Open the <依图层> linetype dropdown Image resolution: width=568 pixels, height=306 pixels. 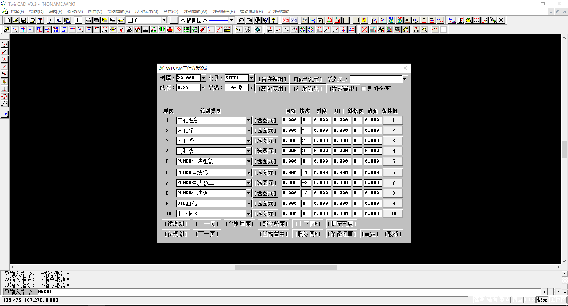(x=231, y=20)
